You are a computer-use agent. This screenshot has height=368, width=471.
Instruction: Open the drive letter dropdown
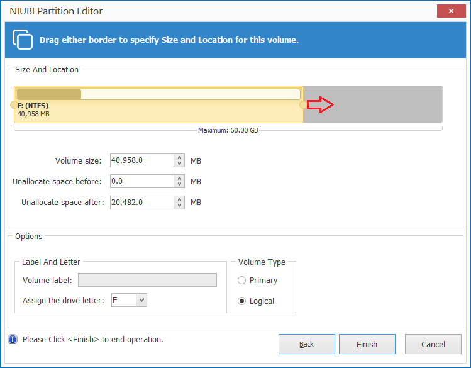tap(141, 300)
